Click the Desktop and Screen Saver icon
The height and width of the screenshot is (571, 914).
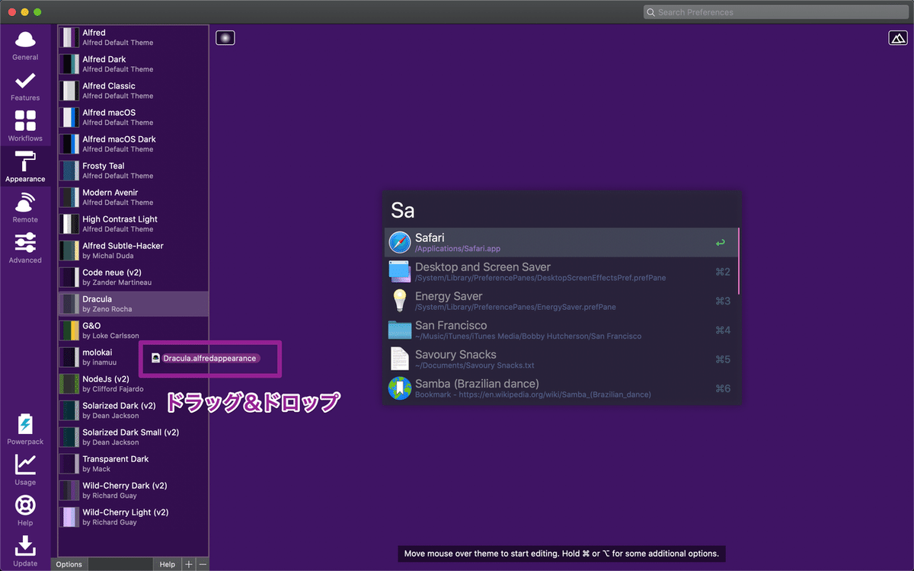tap(399, 272)
